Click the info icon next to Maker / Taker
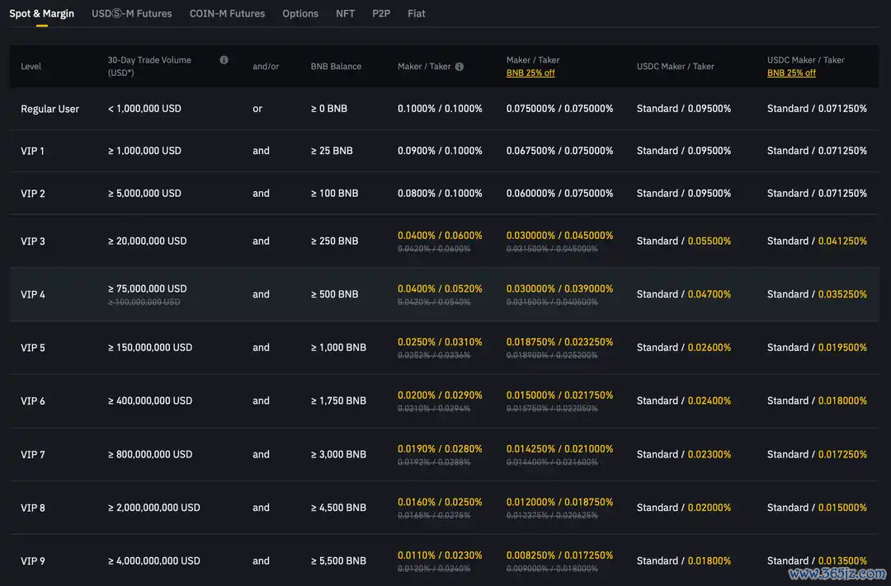 coord(460,67)
